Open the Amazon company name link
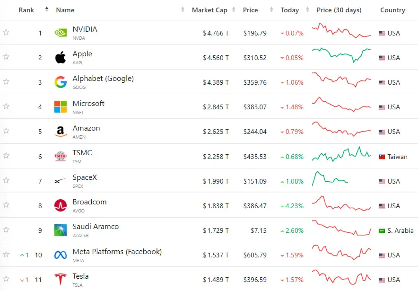The image size is (418, 291). point(86,128)
